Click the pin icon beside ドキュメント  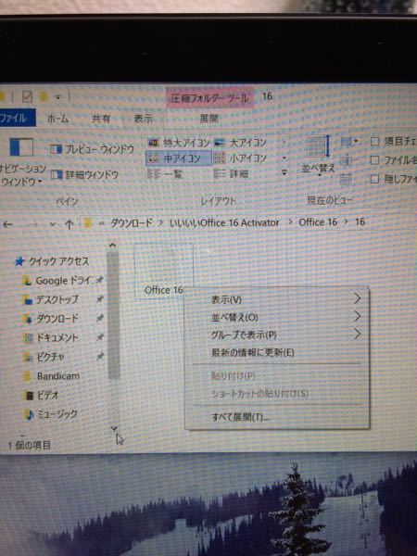pos(100,337)
